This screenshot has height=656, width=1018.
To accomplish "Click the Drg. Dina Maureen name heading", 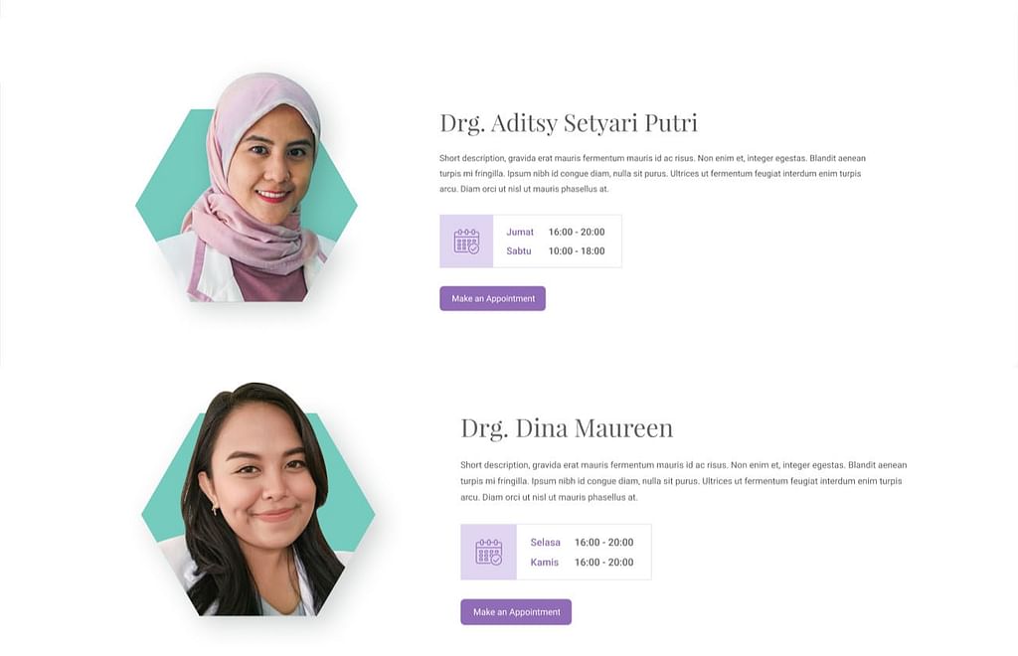I will click(x=566, y=428).
